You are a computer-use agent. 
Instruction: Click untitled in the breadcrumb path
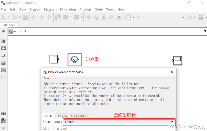(19, 31)
